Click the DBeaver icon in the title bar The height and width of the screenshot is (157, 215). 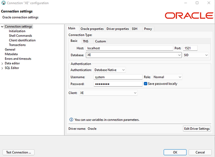(4, 3)
